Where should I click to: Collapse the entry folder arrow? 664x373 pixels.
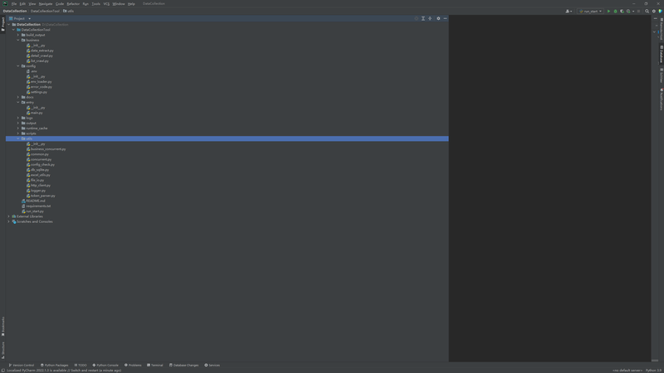point(17,102)
